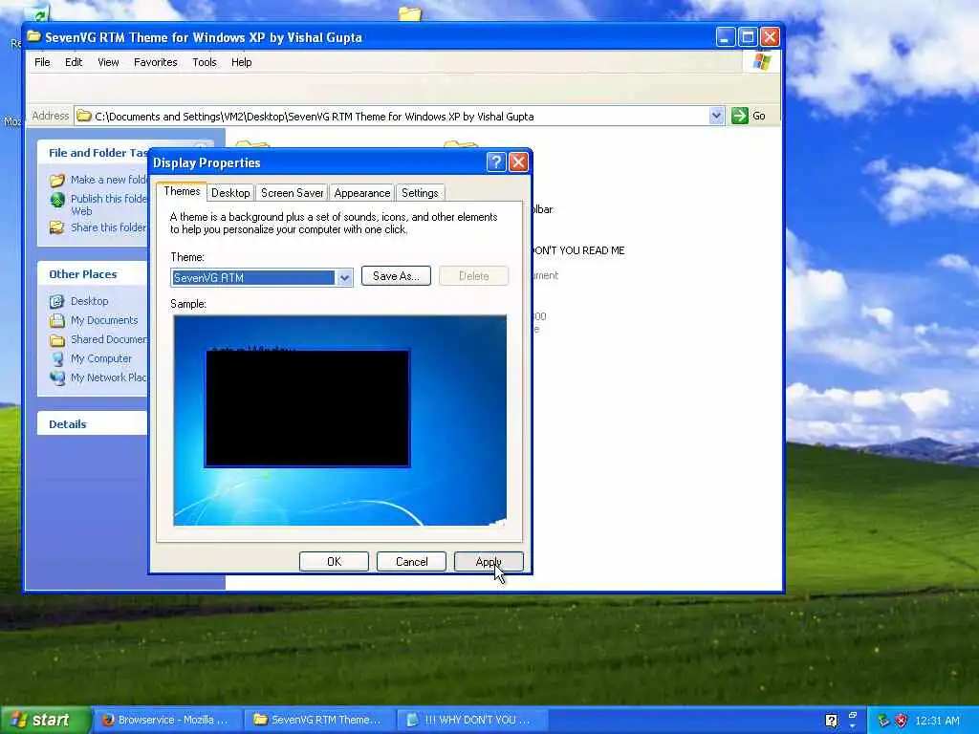This screenshot has height=734, width=979.
Task: Click the help question mark tray icon
Action: (x=831, y=721)
